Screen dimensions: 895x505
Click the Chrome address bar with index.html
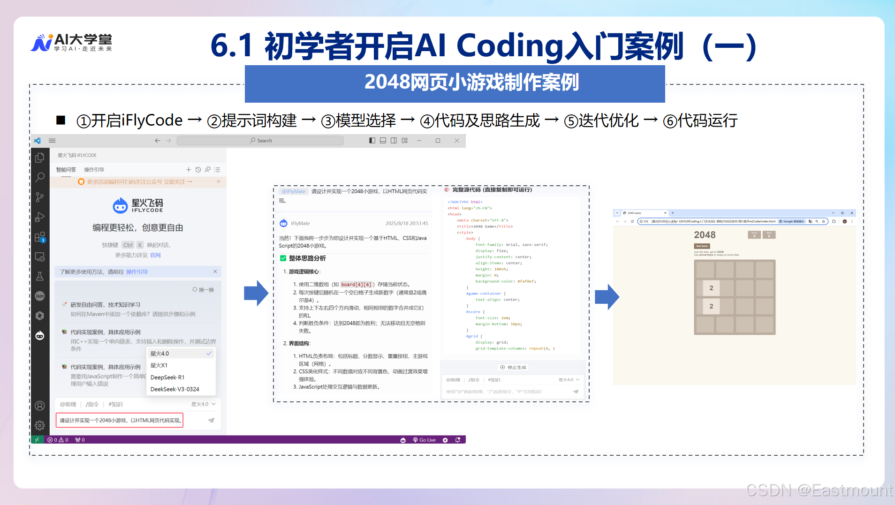tap(732, 221)
